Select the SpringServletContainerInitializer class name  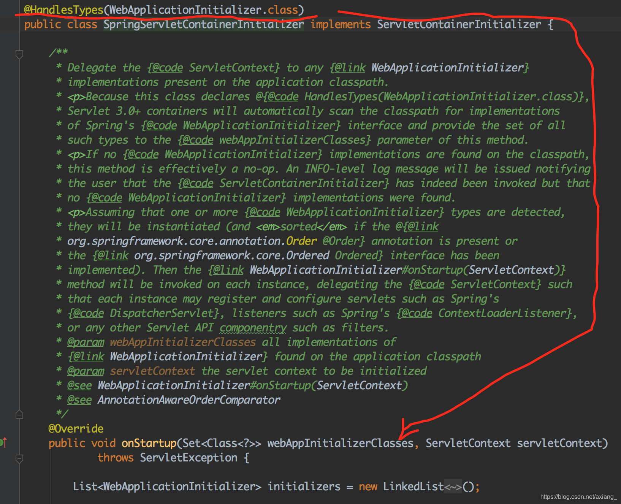tap(204, 25)
